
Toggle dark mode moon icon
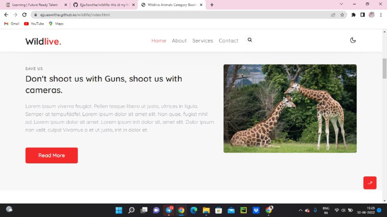353,40
